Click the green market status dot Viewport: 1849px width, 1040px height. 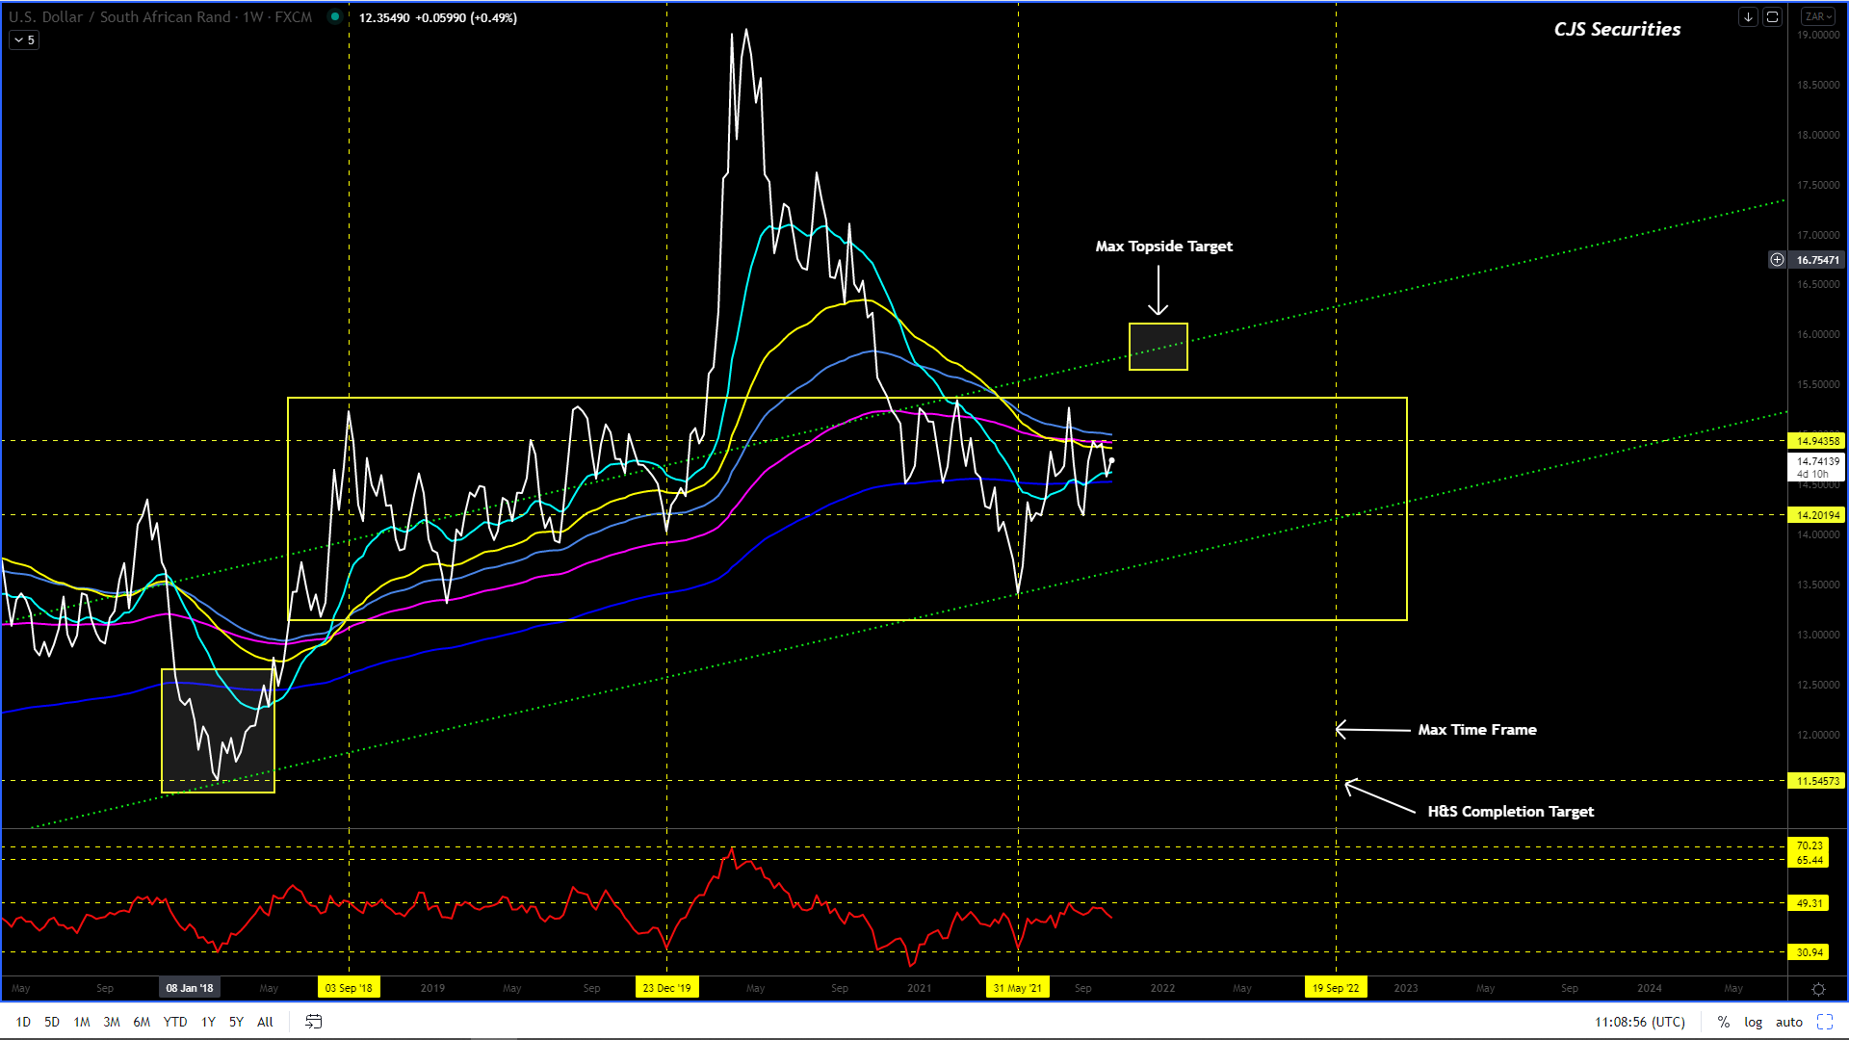pyautogui.click(x=335, y=16)
